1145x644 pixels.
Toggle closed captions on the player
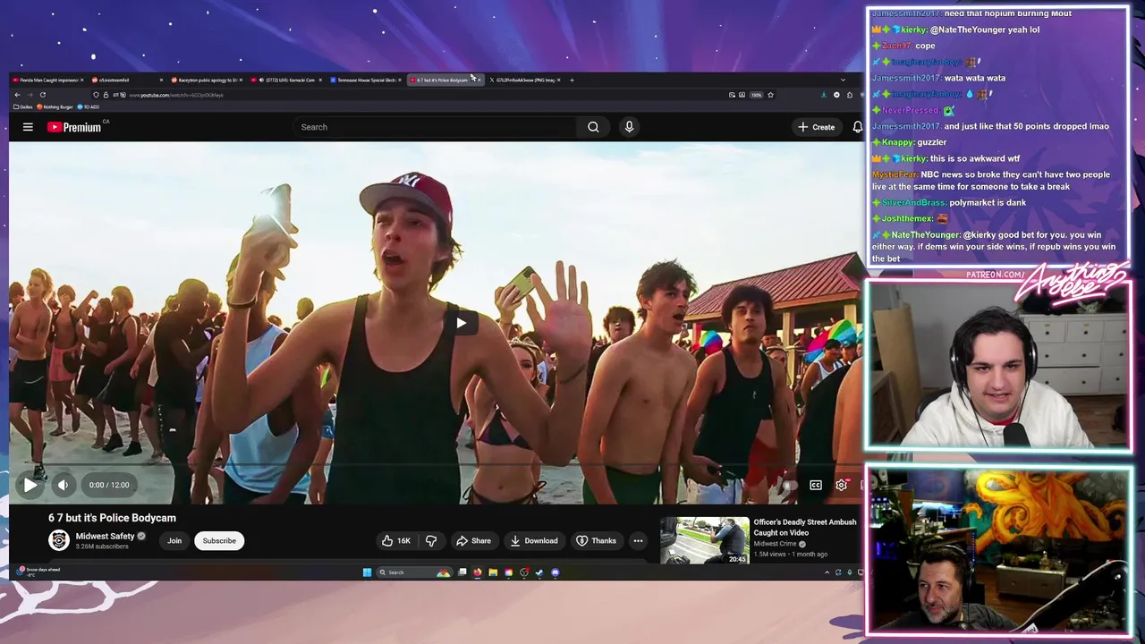pyautogui.click(x=816, y=485)
